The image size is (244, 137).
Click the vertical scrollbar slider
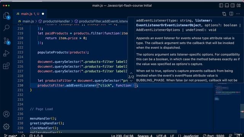pyautogui.click(x=242, y=111)
